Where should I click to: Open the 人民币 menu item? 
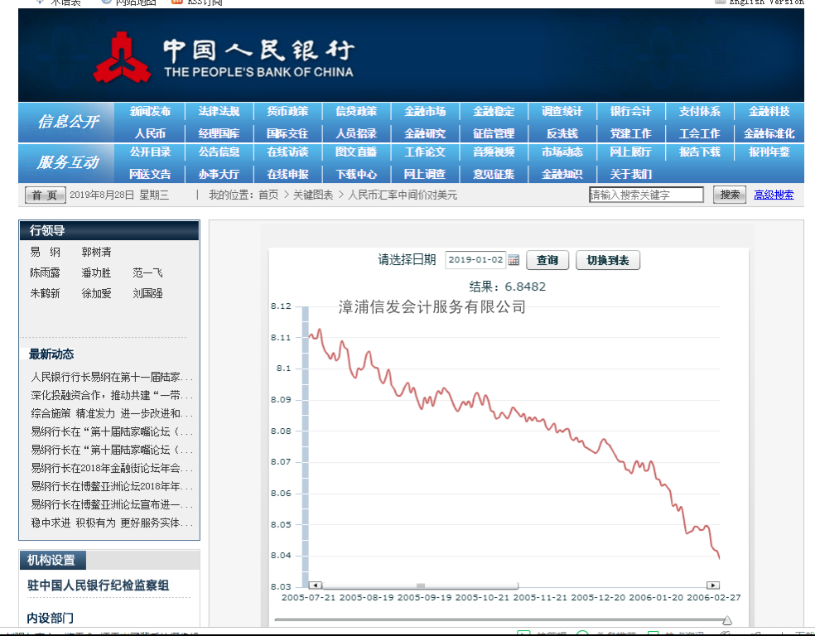(x=150, y=133)
